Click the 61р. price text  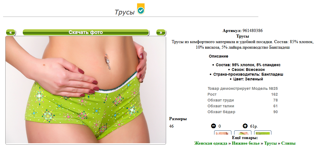pos(254,126)
